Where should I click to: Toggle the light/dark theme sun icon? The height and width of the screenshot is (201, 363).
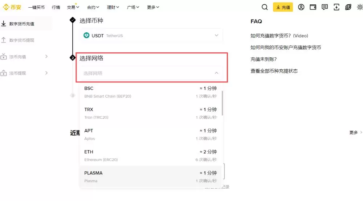tap(360, 7)
